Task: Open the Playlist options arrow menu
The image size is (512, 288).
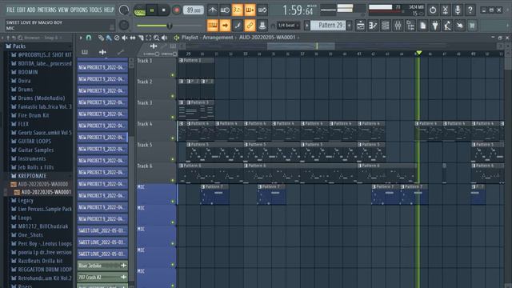Action: click(x=81, y=38)
